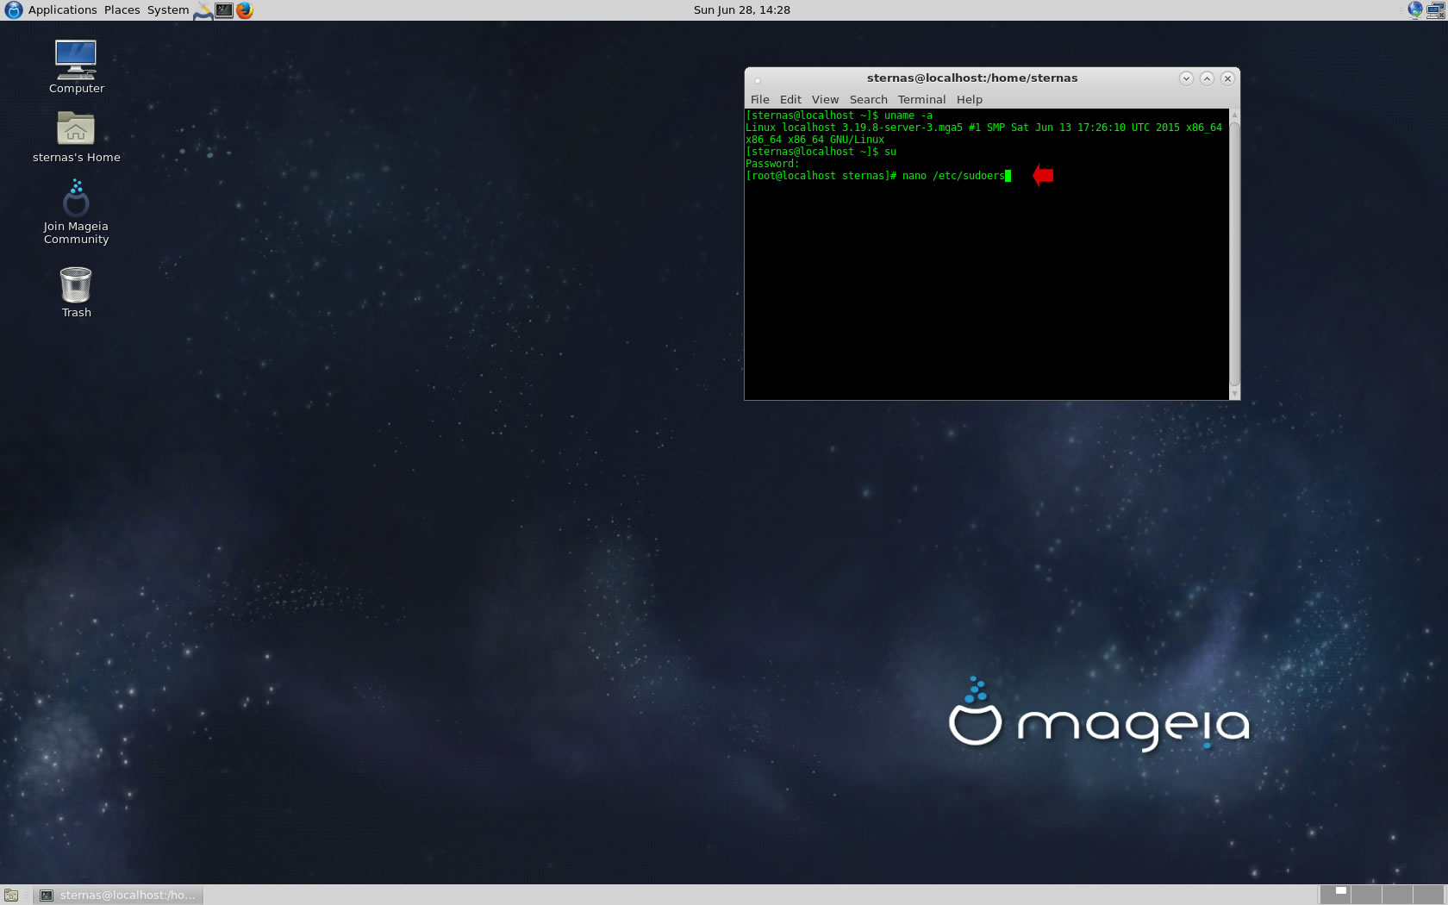Click the sternas@localhost taskbar button
Image resolution: width=1448 pixels, height=905 pixels.
(119, 896)
